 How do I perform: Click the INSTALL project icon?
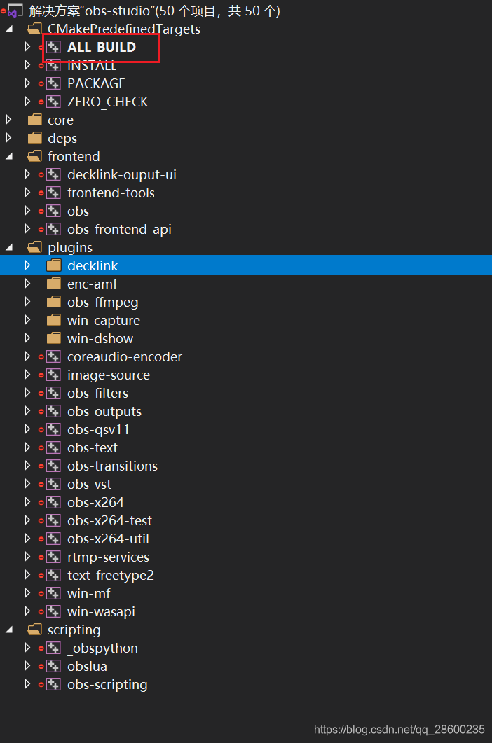point(53,65)
